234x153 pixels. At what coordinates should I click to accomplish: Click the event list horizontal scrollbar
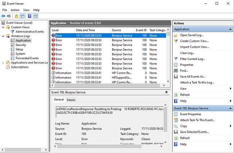107,85
